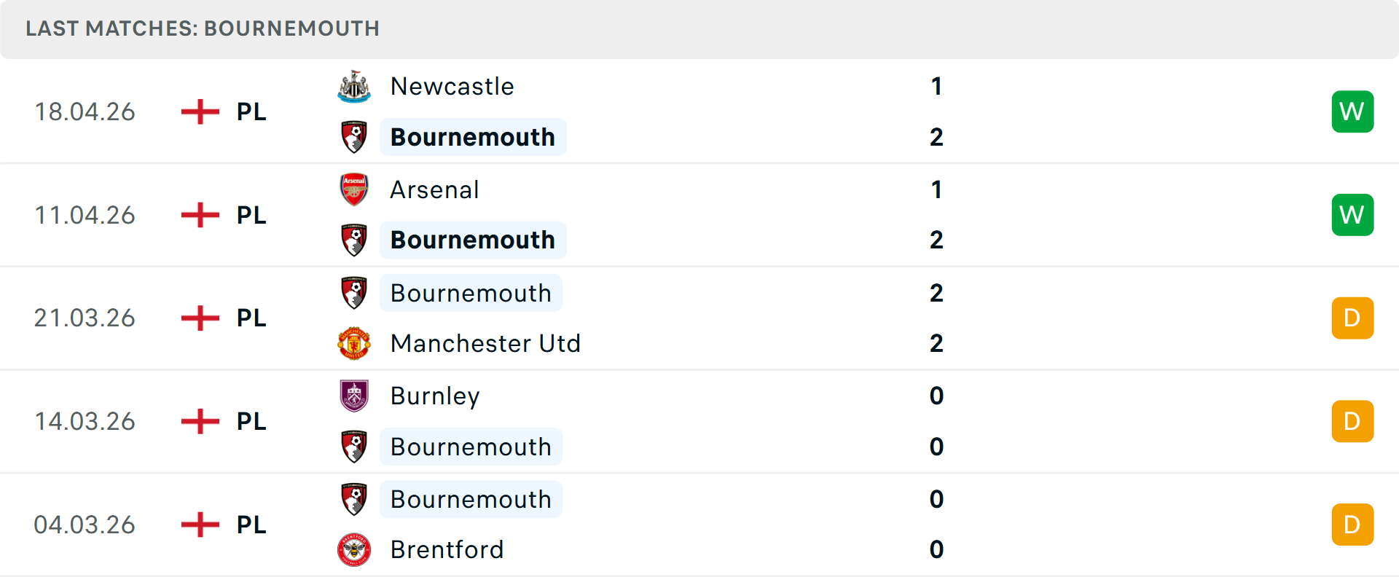
Task: Click the green W badge for Arsenal match
Action: pos(1352,215)
